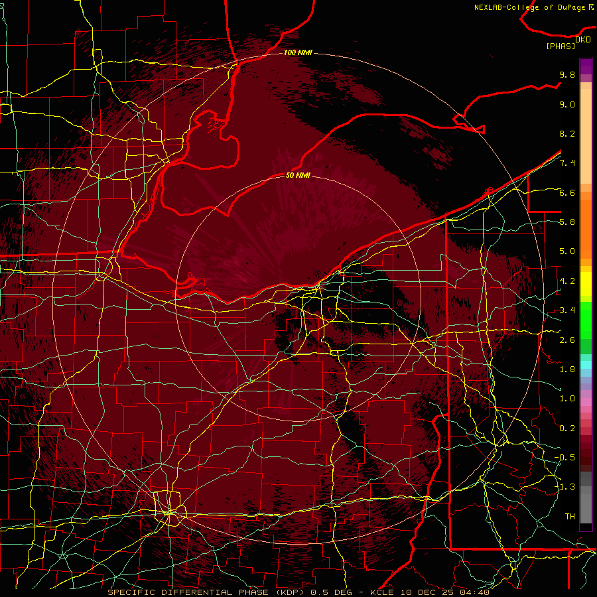Click the 4.2 legend value
The width and height of the screenshot is (597, 597).
[x=567, y=281]
